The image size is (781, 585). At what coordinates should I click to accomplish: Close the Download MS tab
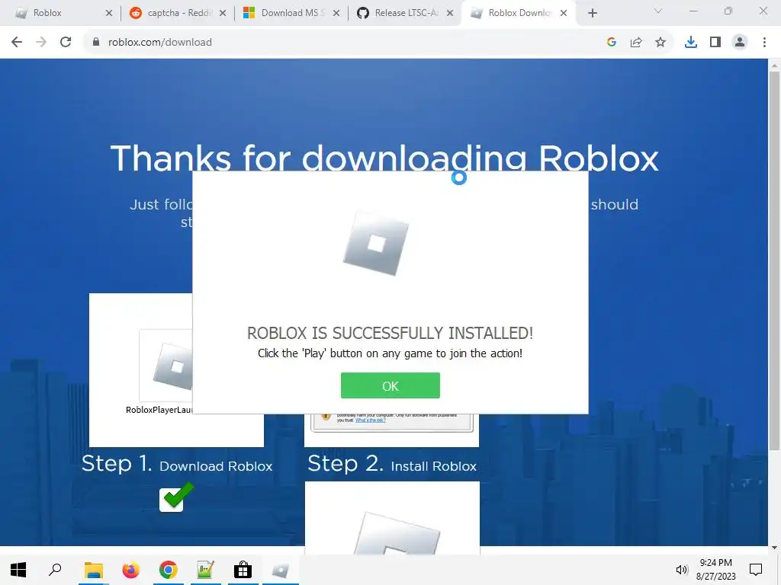[x=336, y=13]
